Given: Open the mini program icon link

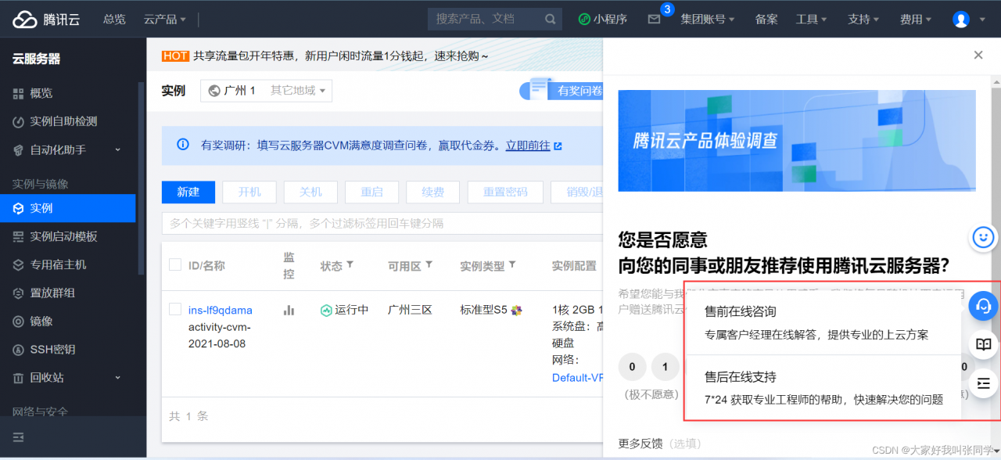Looking at the screenshot, I should (x=584, y=20).
